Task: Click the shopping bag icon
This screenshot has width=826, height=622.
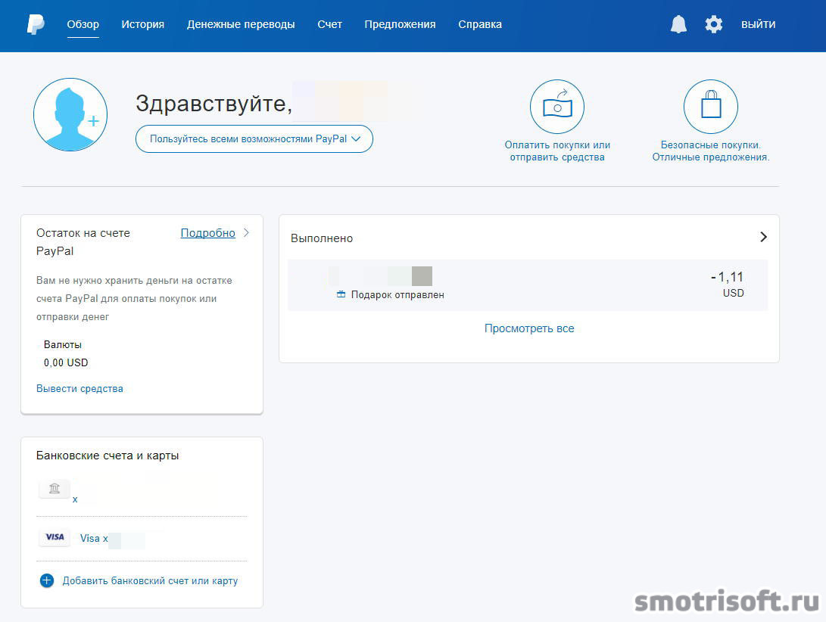Action: pos(711,107)
